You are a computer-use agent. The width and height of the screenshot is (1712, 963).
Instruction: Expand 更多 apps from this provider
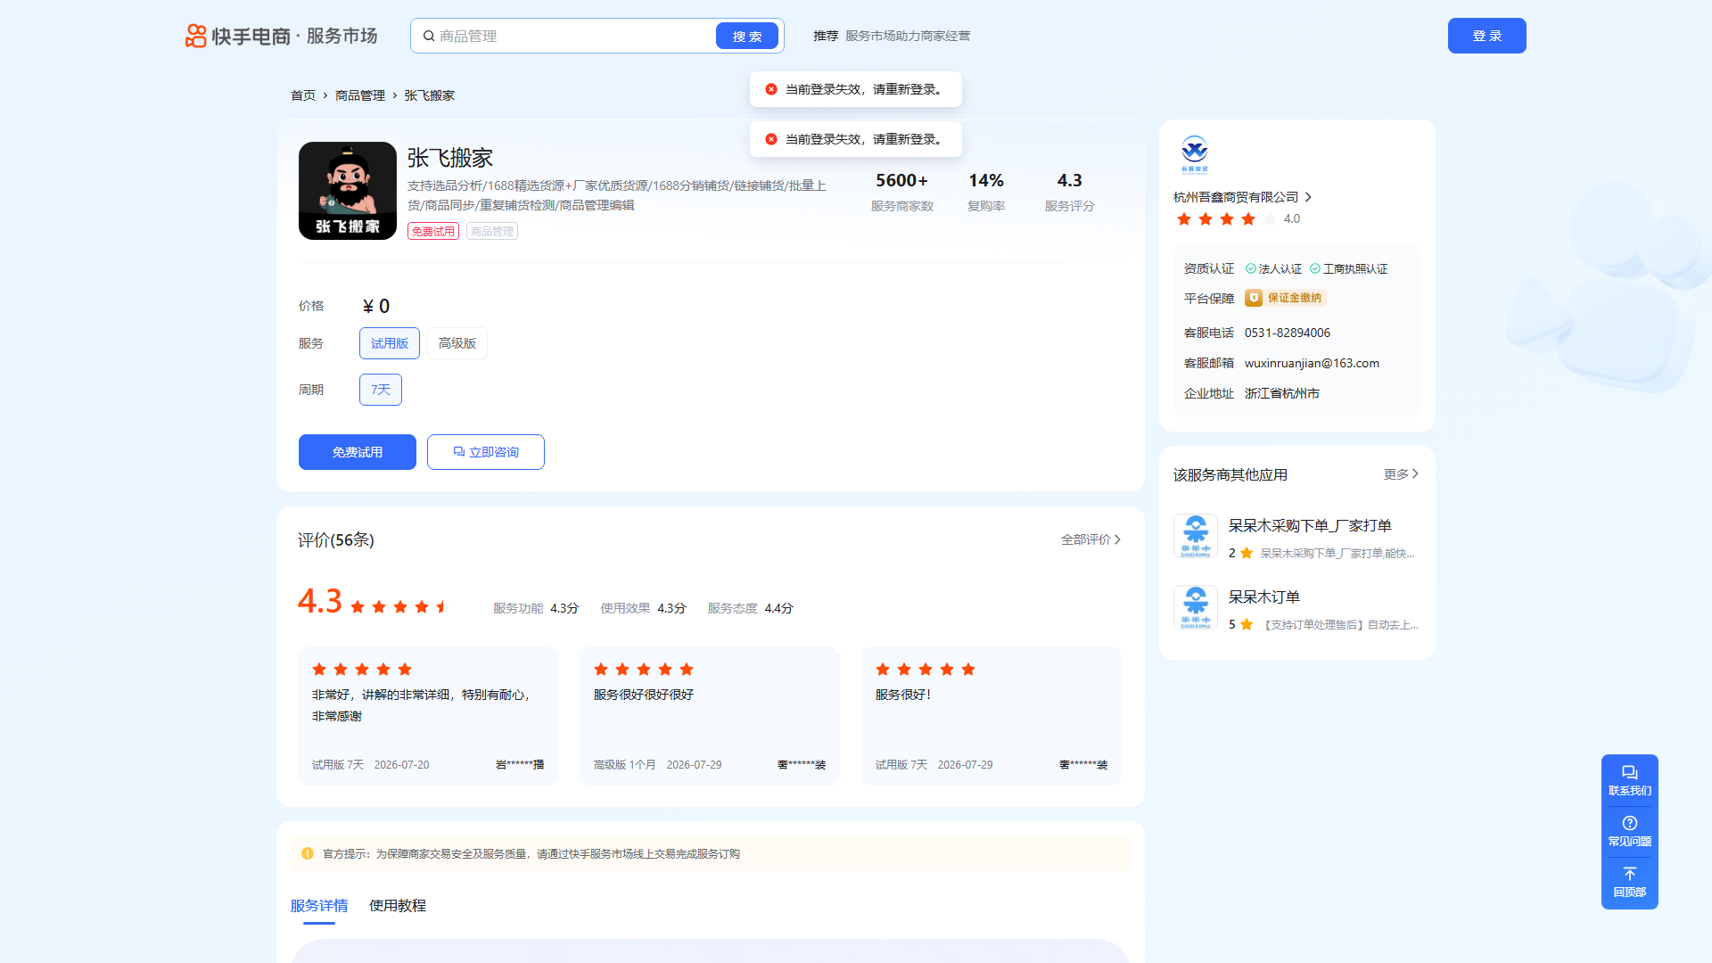point(1401,474)
